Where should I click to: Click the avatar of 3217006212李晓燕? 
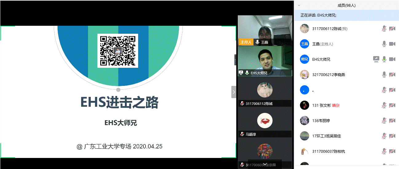click(x=304, y=75)
